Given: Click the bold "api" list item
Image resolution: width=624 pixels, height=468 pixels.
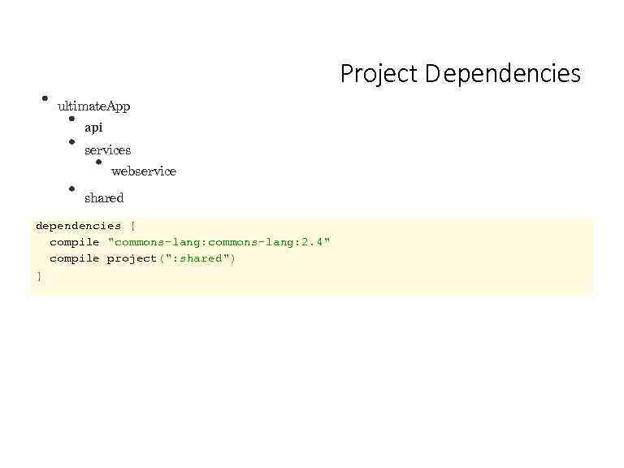Looking at the screenshot, I should 93,128.
